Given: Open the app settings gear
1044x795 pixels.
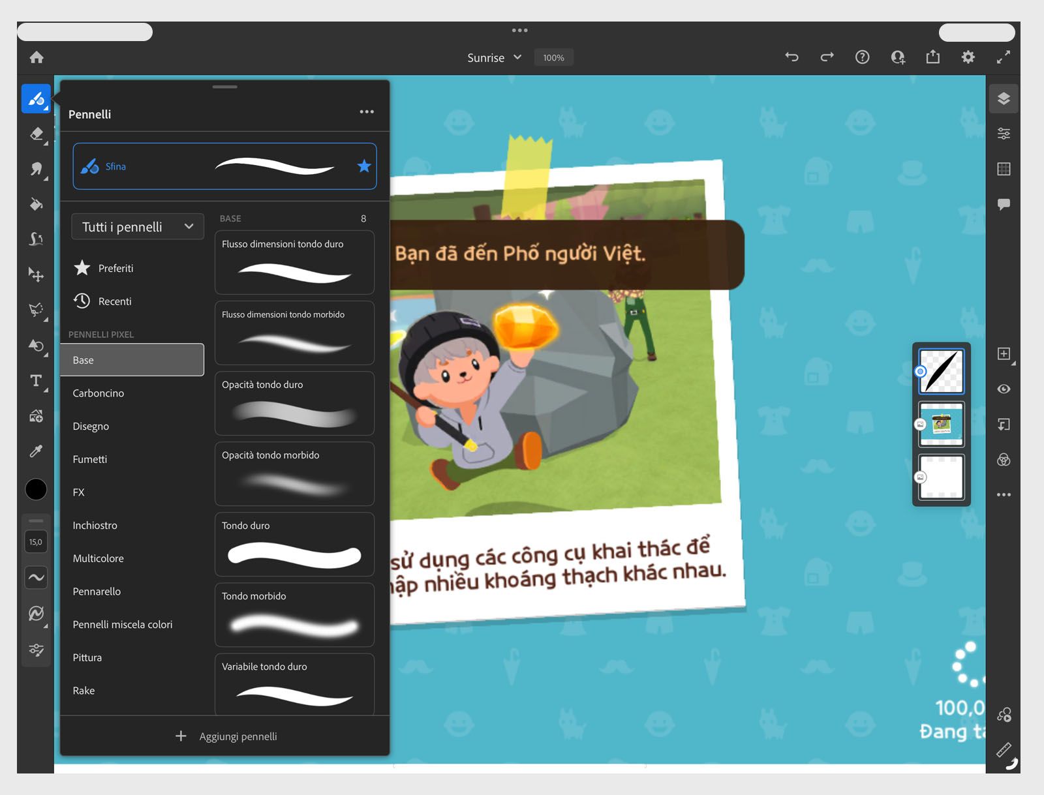Looking at the screenshot, I should (968, 57).
